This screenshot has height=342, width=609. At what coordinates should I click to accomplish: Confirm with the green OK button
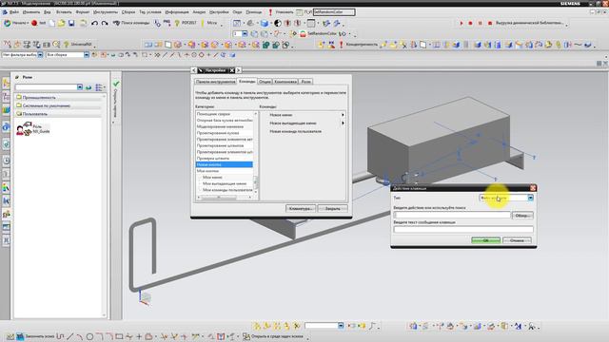point(485,240)
